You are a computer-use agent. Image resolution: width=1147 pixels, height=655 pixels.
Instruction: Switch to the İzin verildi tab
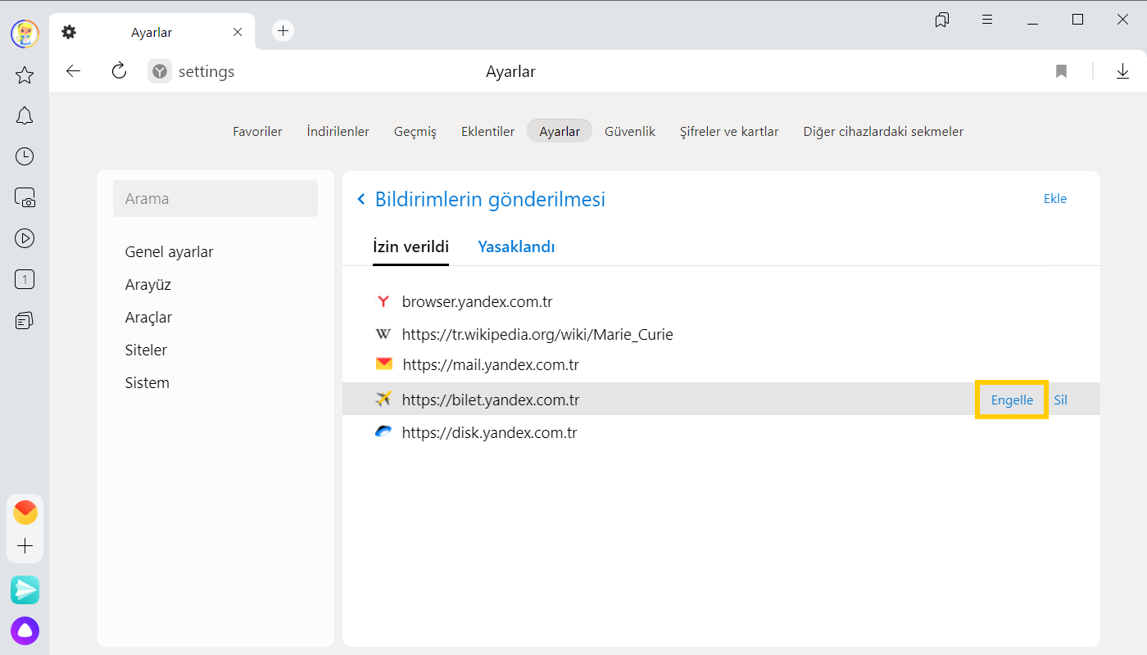410,246
